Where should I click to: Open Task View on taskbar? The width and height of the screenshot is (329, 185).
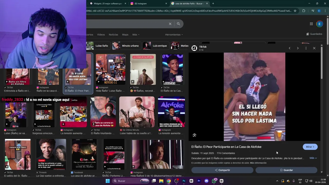pos(154,181)
